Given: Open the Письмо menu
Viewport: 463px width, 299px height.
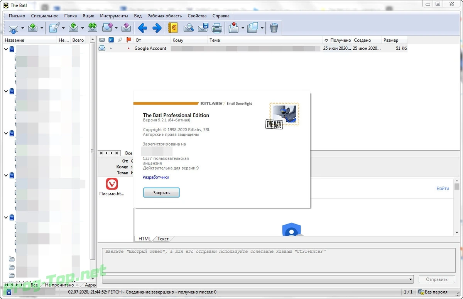Looking at the screenshot, I should pyautogui.click(x=17, y=16).
